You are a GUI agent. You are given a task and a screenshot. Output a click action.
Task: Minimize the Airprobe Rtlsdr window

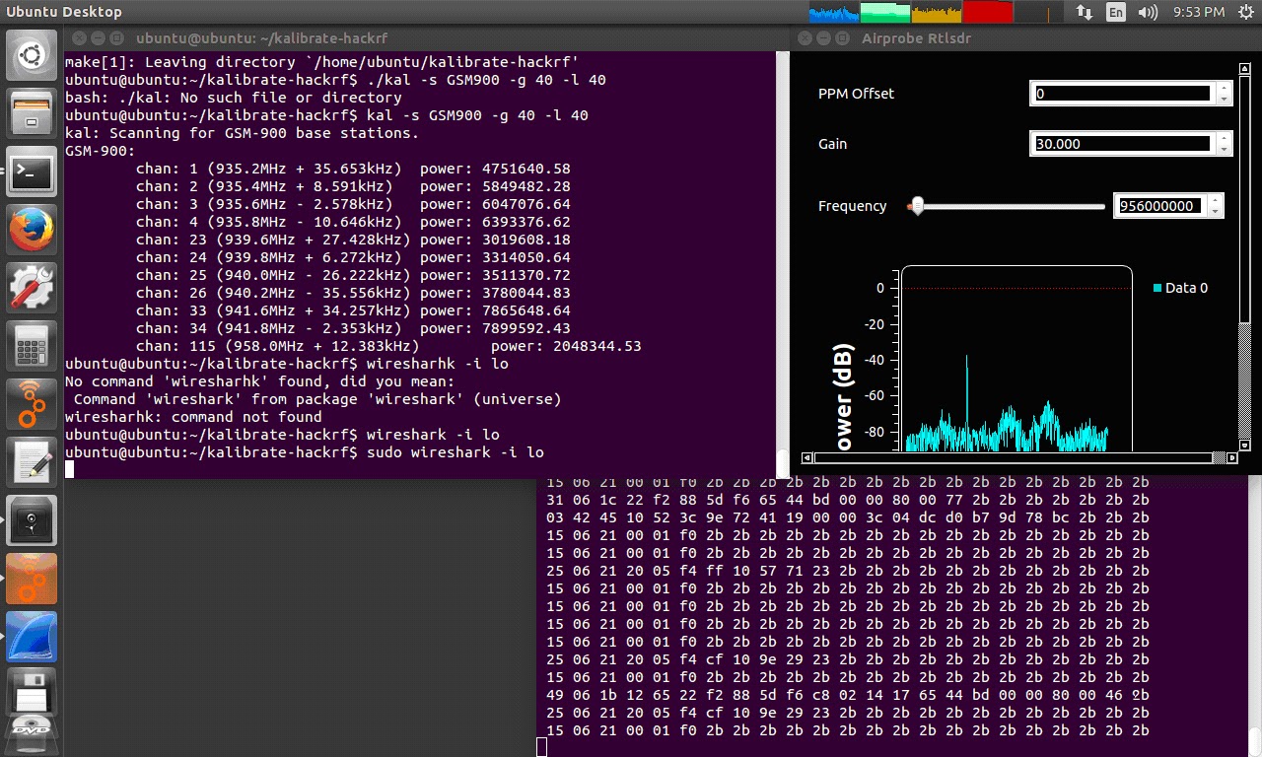pyautogui.click(x=823, y=38)
